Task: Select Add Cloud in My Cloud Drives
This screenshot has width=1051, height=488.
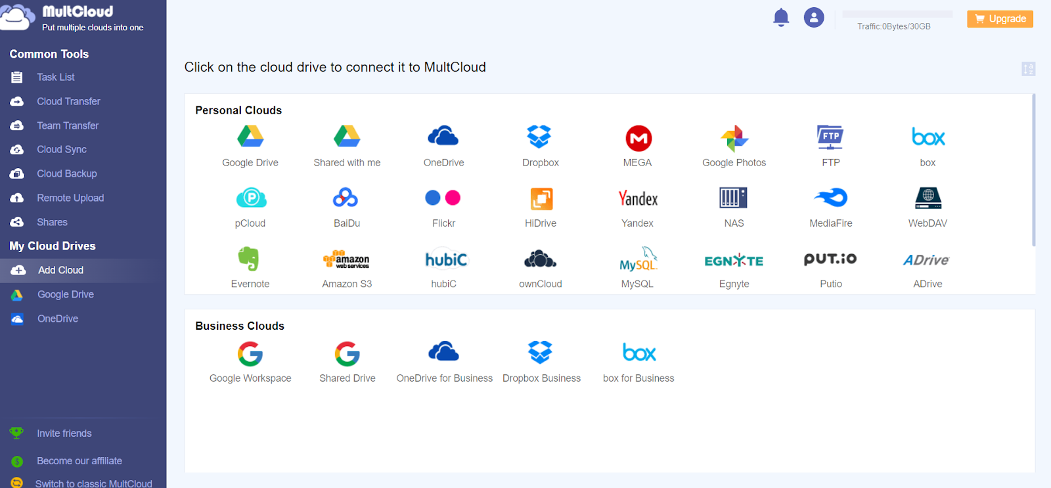Action: click(x=60, y=271)
